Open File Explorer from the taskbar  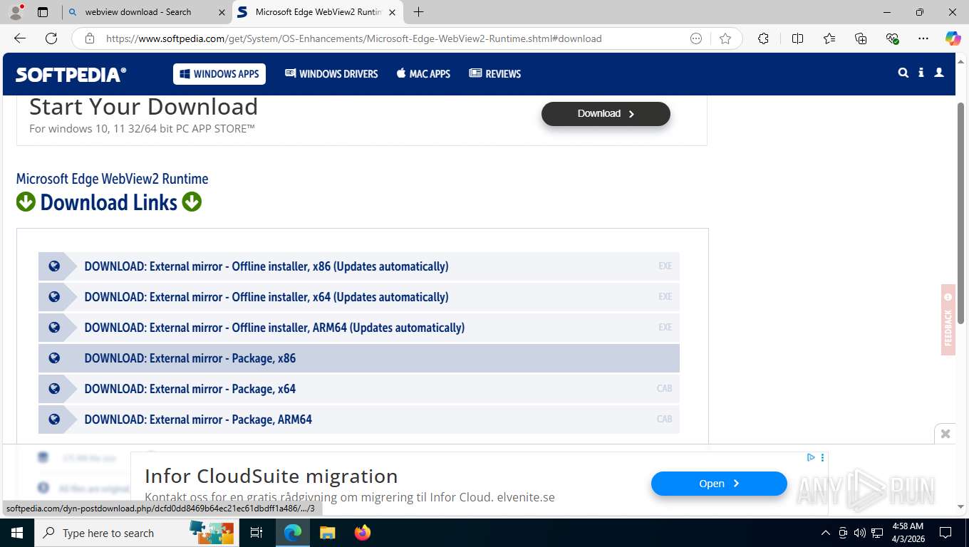pos(327,533)
